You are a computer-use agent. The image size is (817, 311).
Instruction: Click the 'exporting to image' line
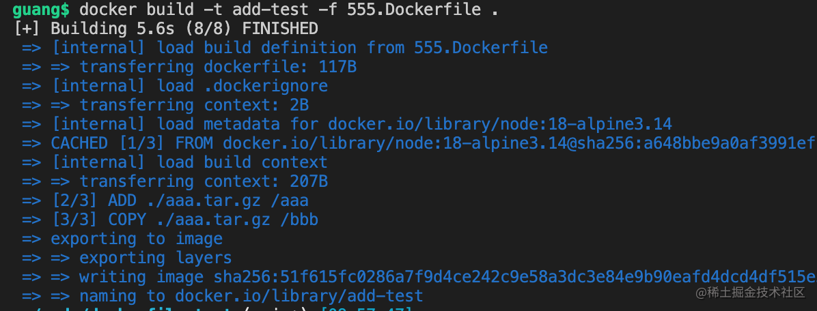122,239
